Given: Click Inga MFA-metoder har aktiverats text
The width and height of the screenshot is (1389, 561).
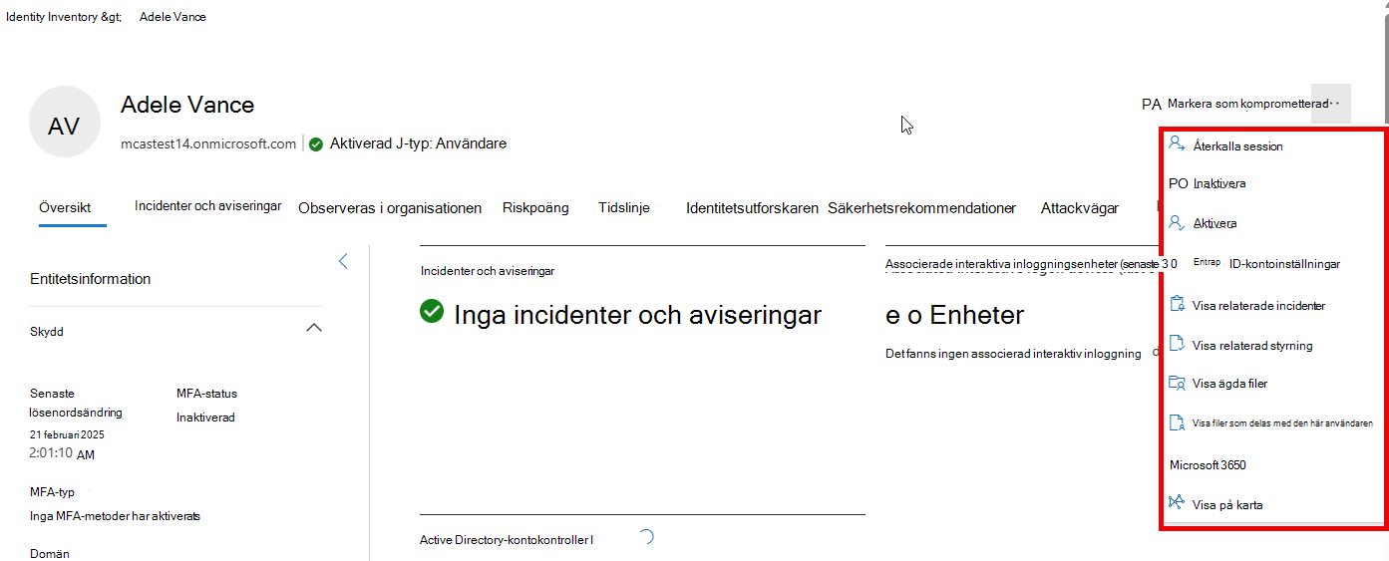Looking at the screenshot, I should coord(115,515).
